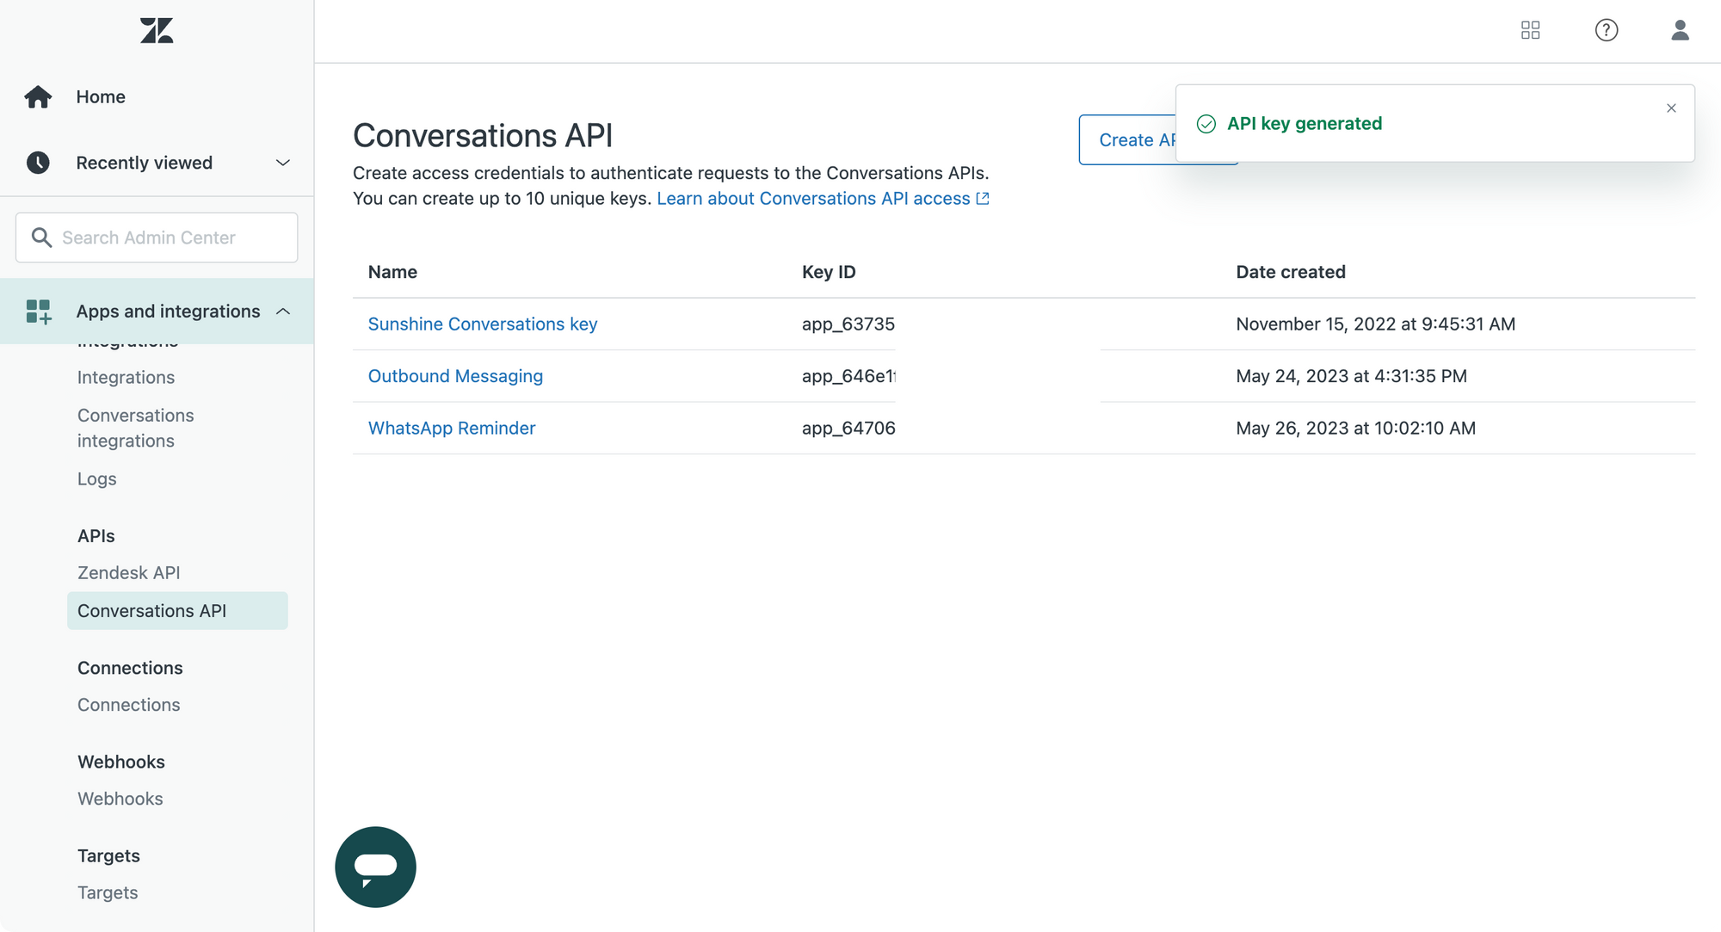
Task: Click Learn about Conversations API access
Action: pos(822,199)
